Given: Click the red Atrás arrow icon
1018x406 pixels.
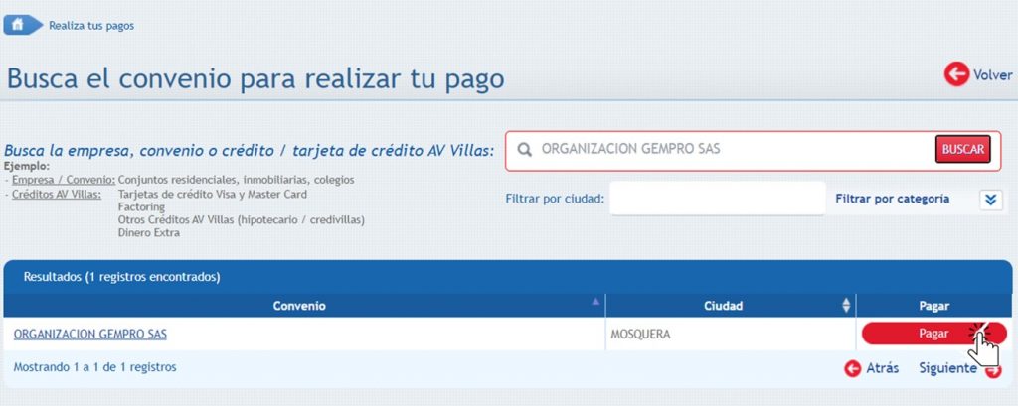Looking at the screenshot, I should coord(852,368).
